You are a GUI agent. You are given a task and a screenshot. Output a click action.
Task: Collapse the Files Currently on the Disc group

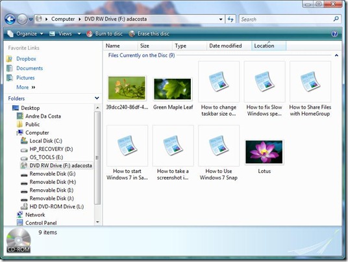(336, 55)
